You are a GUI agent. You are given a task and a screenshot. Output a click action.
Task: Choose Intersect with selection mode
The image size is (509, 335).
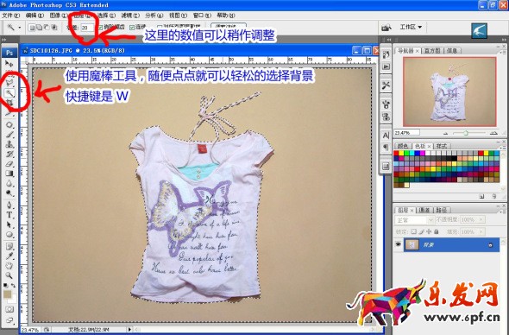(x=53, y=28)
